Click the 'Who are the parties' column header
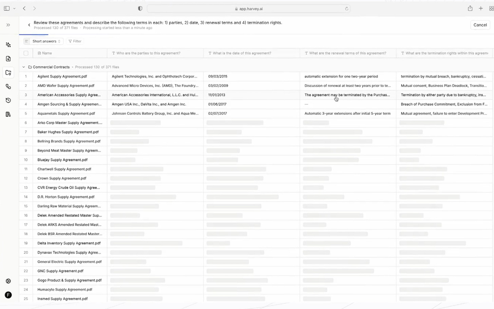Screen dimensions: 494x309 click(155, 53)
